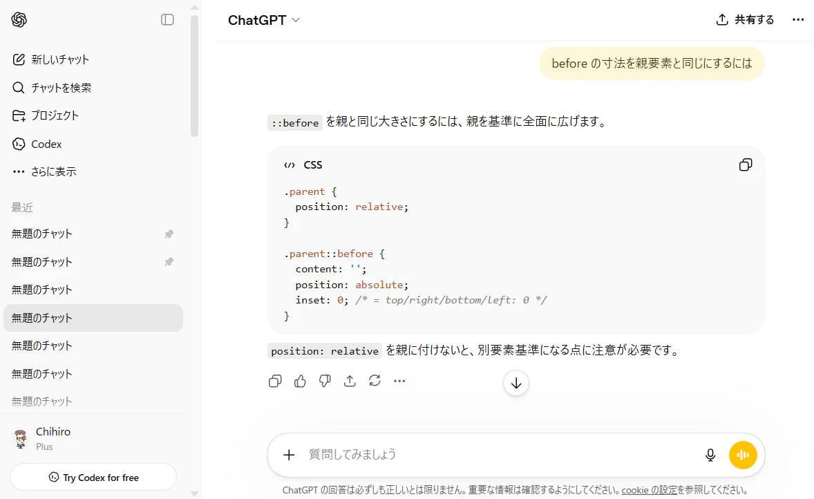Open the cookie の設定 link
Viewport: 814px width, 499px height.
point(649,490)
